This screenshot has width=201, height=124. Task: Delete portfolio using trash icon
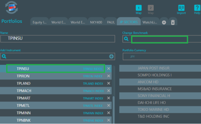click(173, 23)
